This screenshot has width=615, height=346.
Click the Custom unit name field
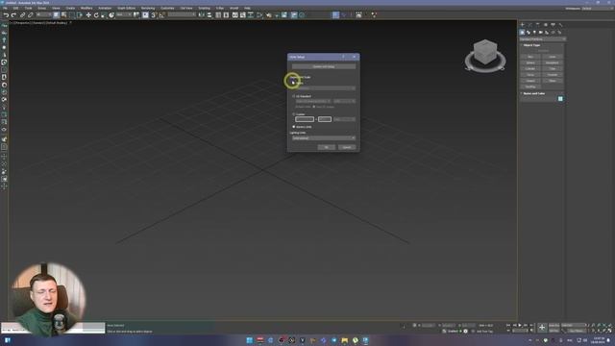click(305, 119)
